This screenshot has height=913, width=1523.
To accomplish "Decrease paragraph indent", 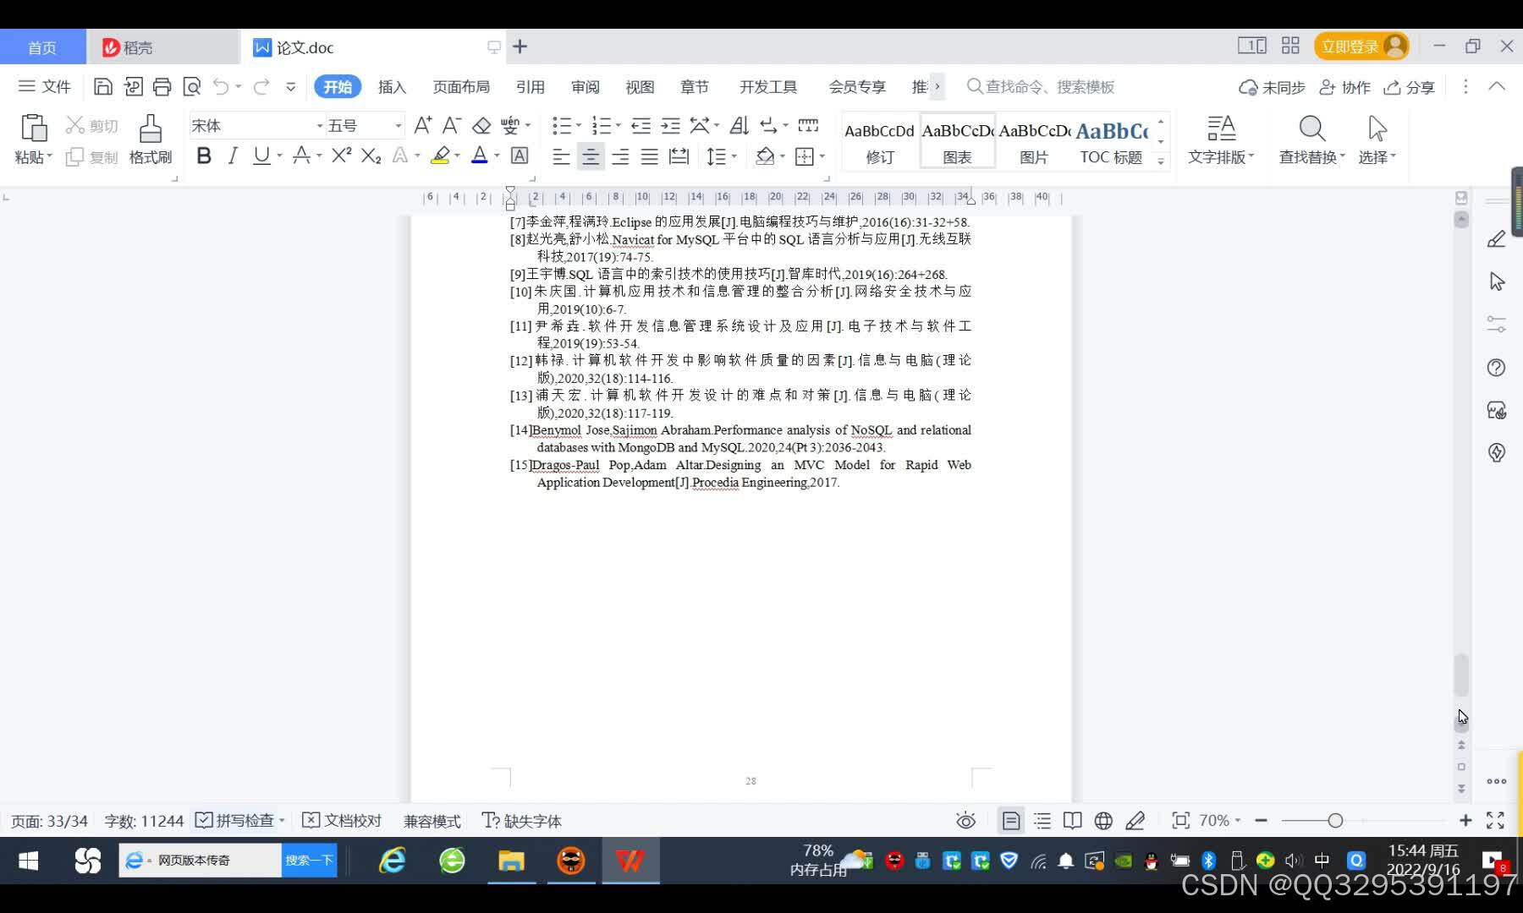I will (x=641, y=126).
